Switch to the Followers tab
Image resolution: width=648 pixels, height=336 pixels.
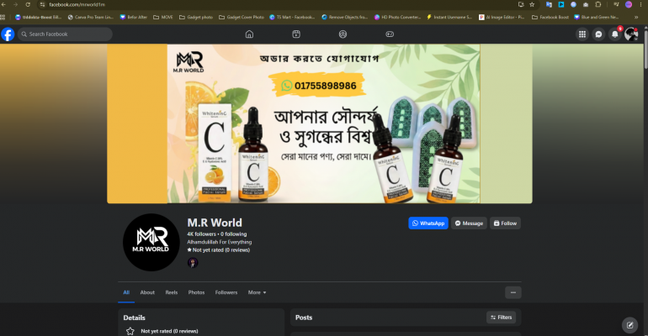pyautogui.click(x=226, y=292)
